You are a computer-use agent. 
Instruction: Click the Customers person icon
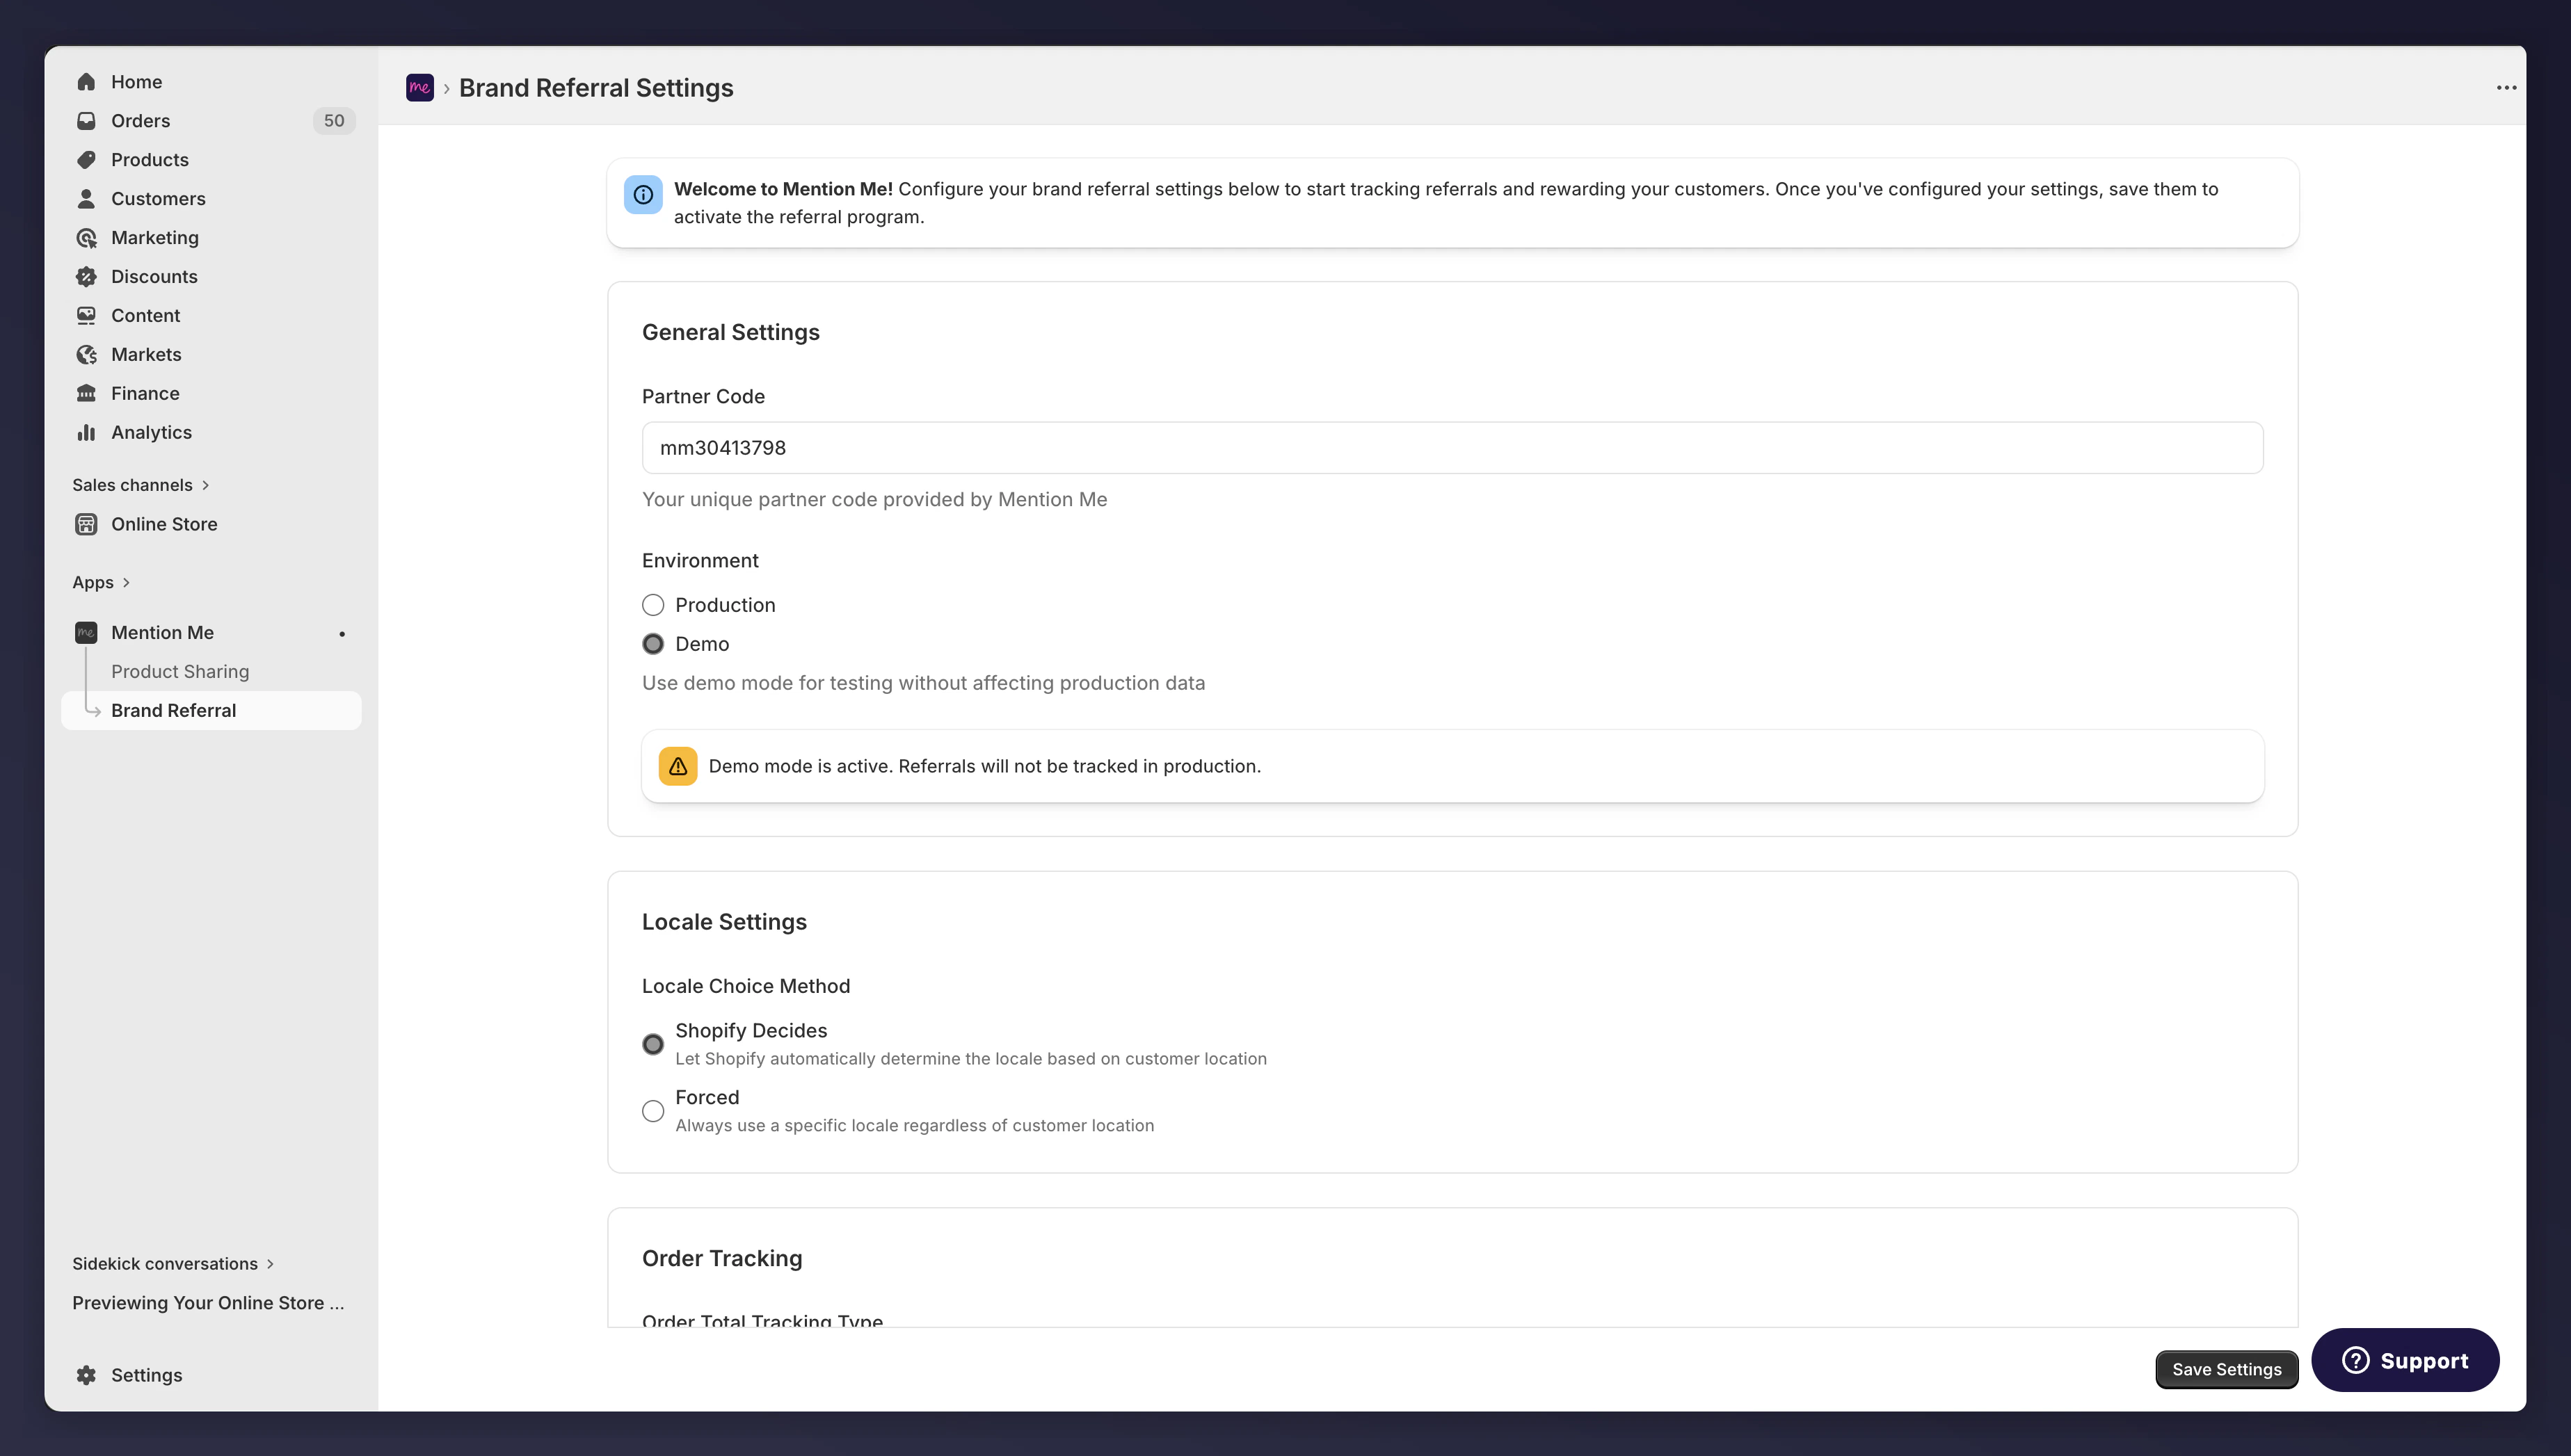86,199
